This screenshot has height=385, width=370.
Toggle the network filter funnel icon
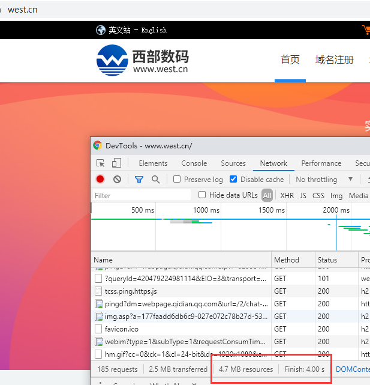point(139,180)
